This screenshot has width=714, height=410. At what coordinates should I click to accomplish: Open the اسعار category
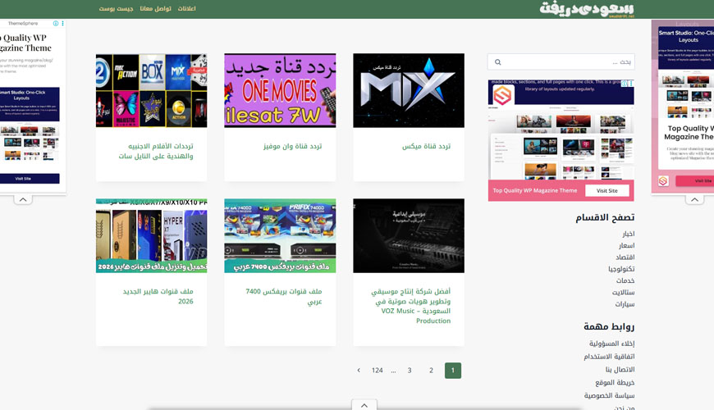(626, 246)
